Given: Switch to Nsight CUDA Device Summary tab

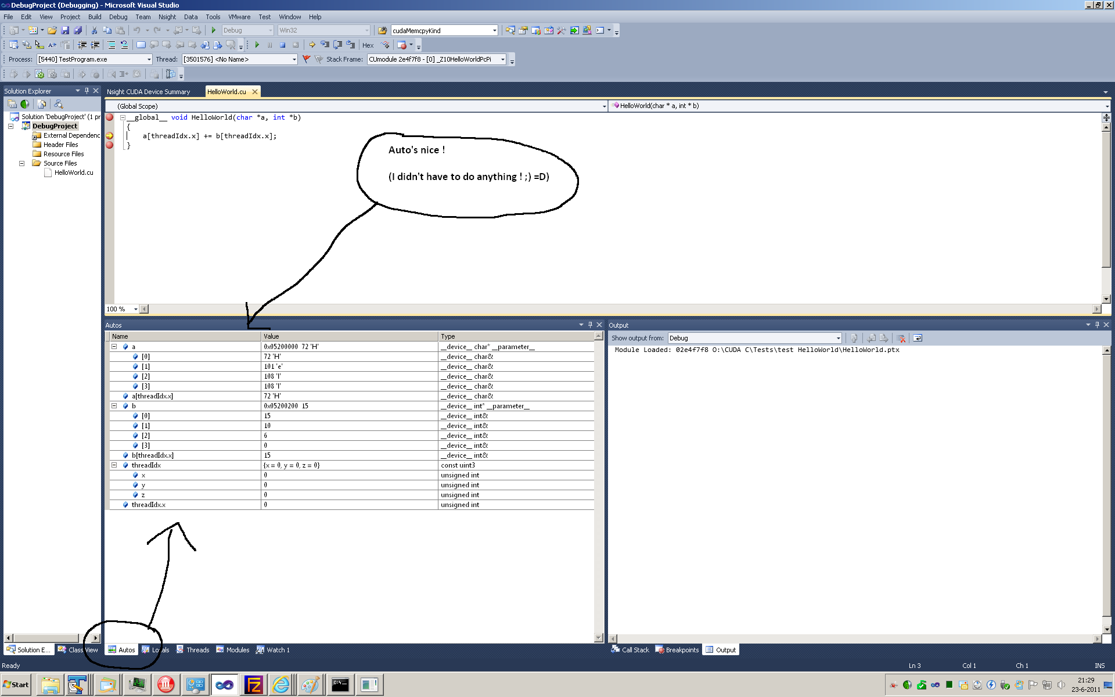Looking at the screenshot, I should 148,92.
